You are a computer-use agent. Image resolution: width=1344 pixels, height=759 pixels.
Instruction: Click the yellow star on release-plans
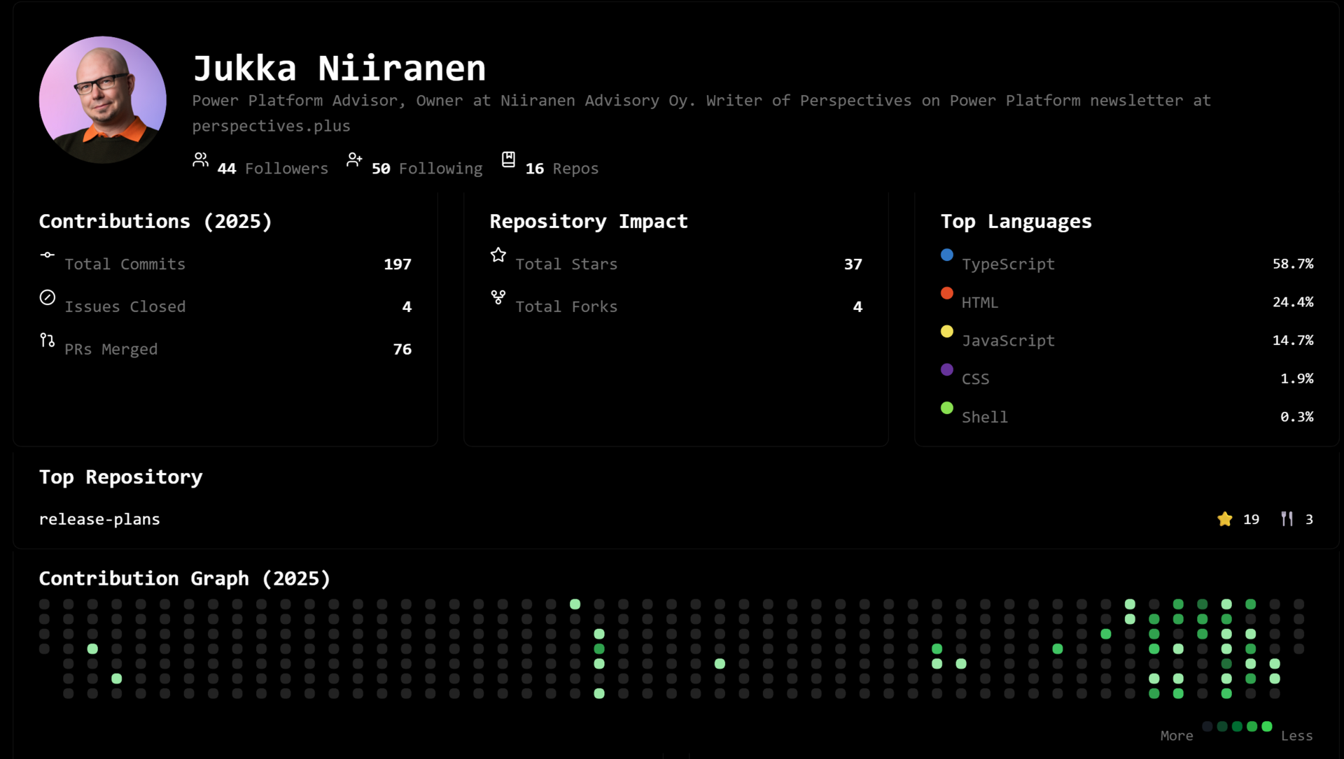pyautogui.click(x=1224, y=519)
